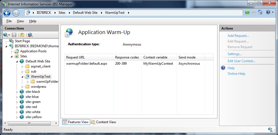Click the Edit User Context link
The height and width of the screenshot is (135, 278).
point(241,61)
